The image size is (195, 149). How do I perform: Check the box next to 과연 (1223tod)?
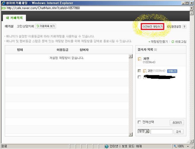139,71
